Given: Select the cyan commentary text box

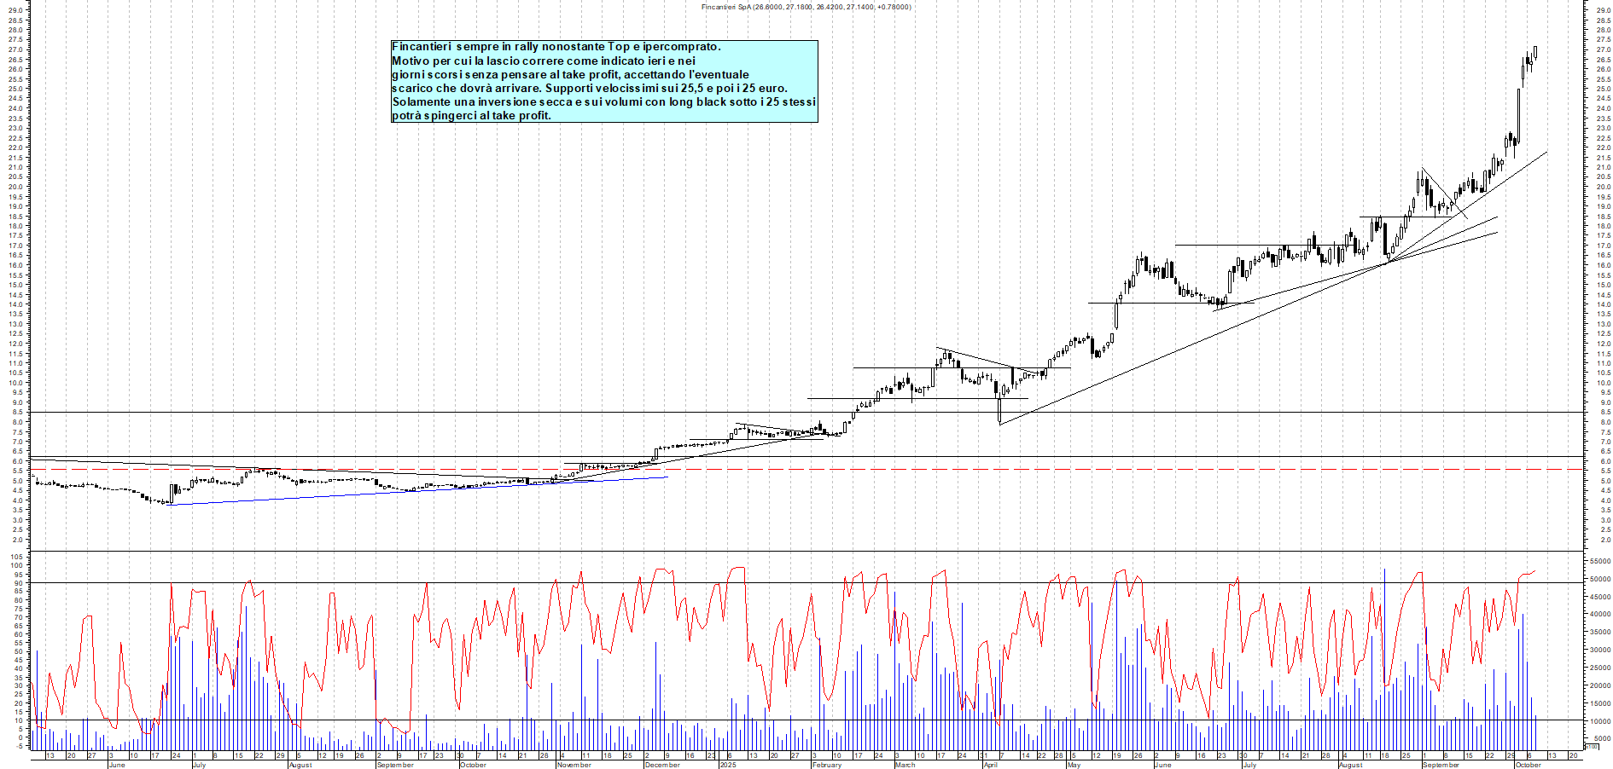Looking at the screenshot, I should tap(603, 81).
